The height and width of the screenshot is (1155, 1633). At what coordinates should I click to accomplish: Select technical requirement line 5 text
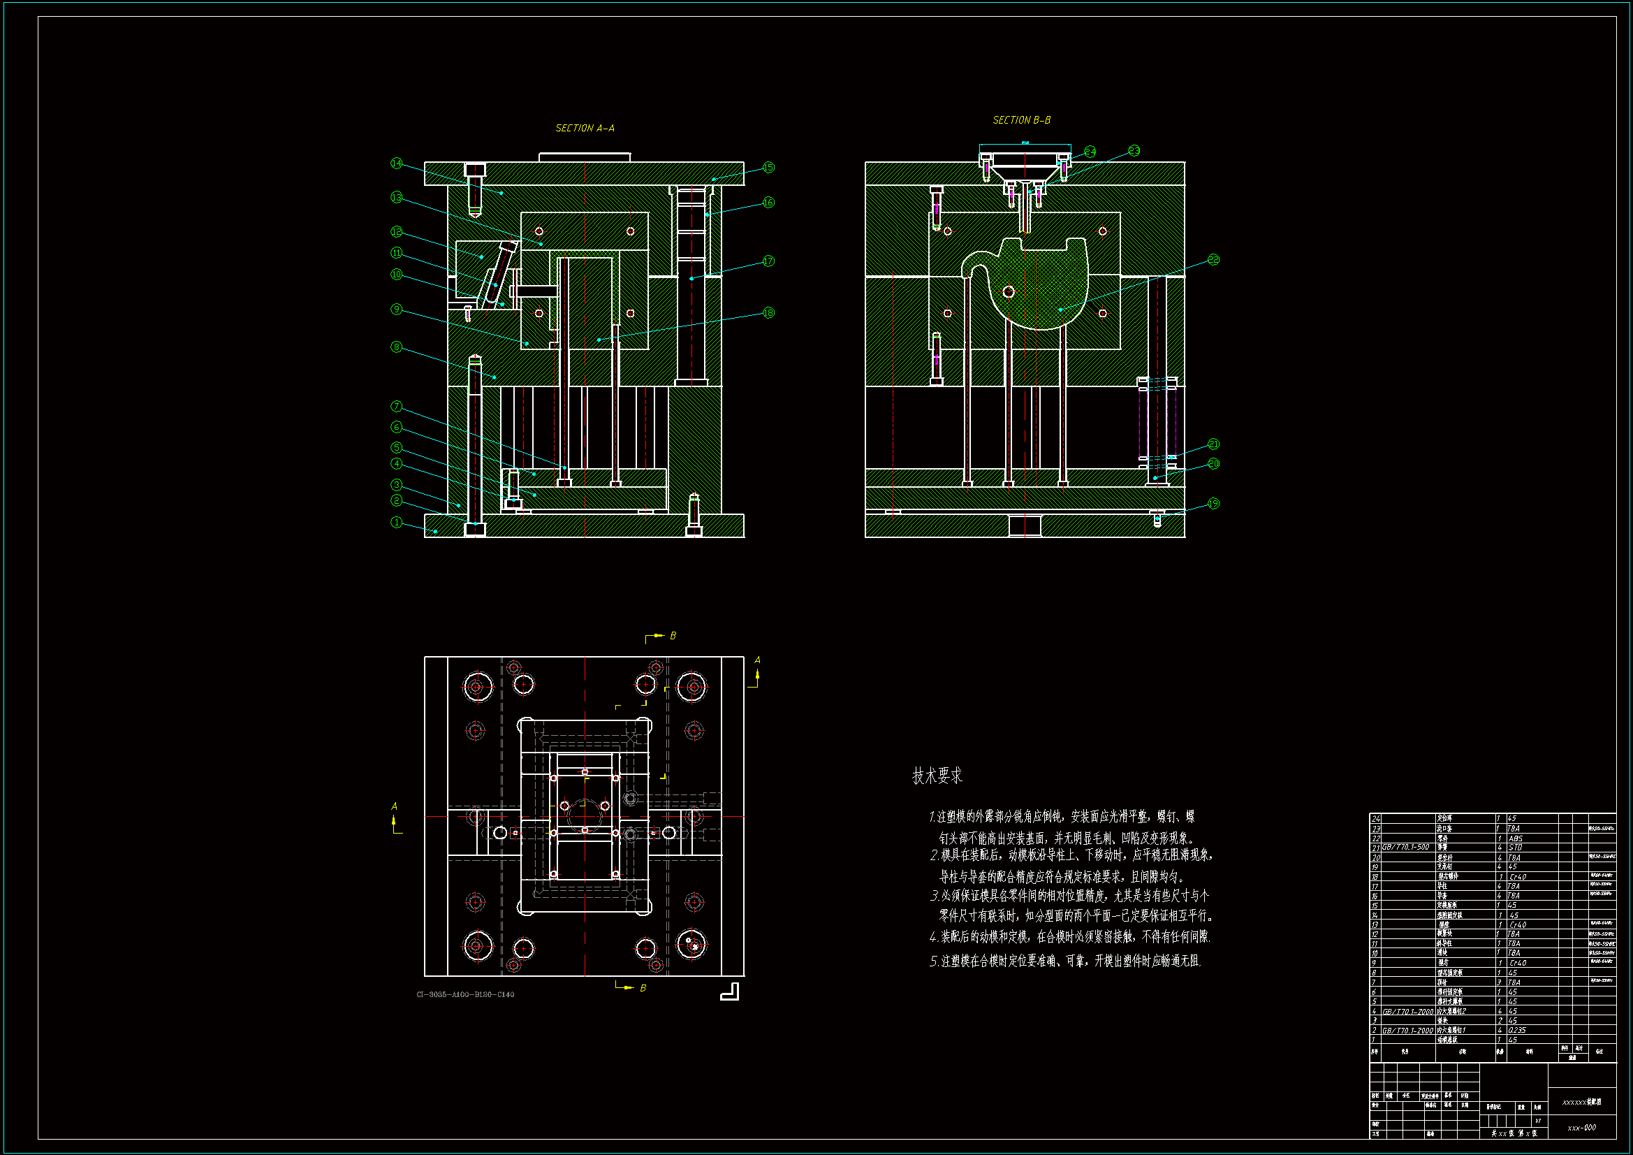1064,961
